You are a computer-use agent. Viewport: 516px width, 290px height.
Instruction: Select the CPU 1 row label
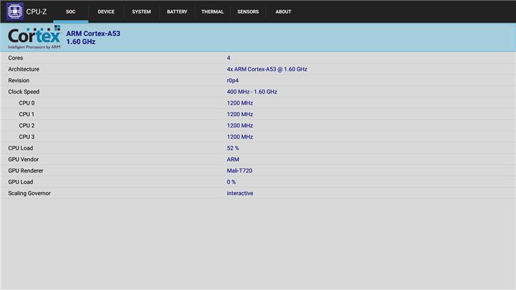(x=26, y=114)
